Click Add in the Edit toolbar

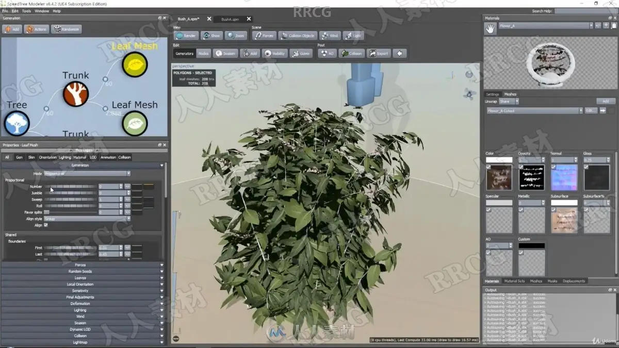250,53
